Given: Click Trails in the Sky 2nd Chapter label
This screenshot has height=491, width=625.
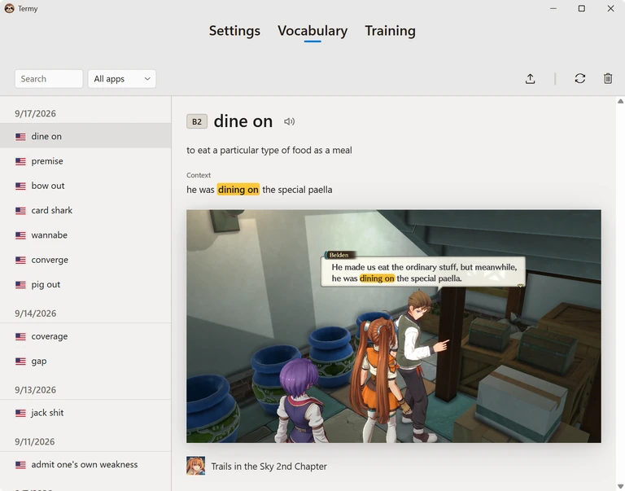Looking at the screenshot, I should [x=269, y=467].
